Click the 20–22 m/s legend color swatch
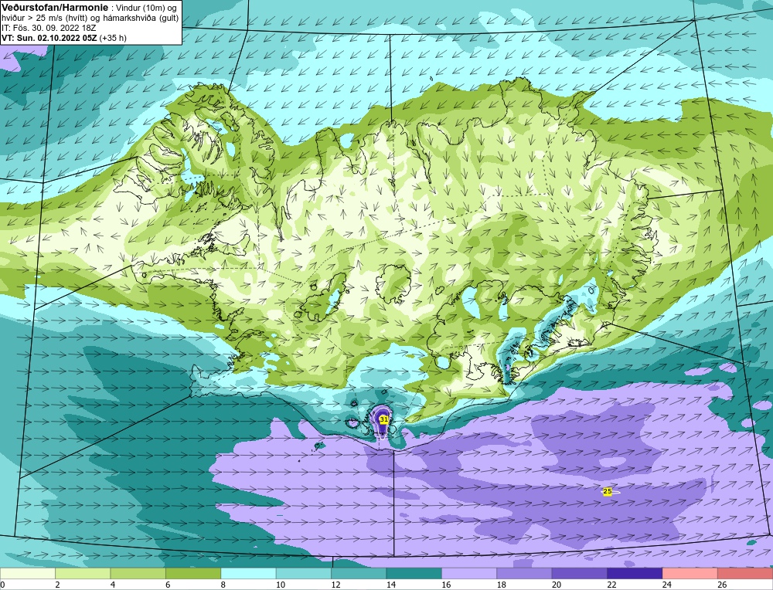The width and height of the screenshot is (773, 590). pyautogui.click(x=580, y=574)
